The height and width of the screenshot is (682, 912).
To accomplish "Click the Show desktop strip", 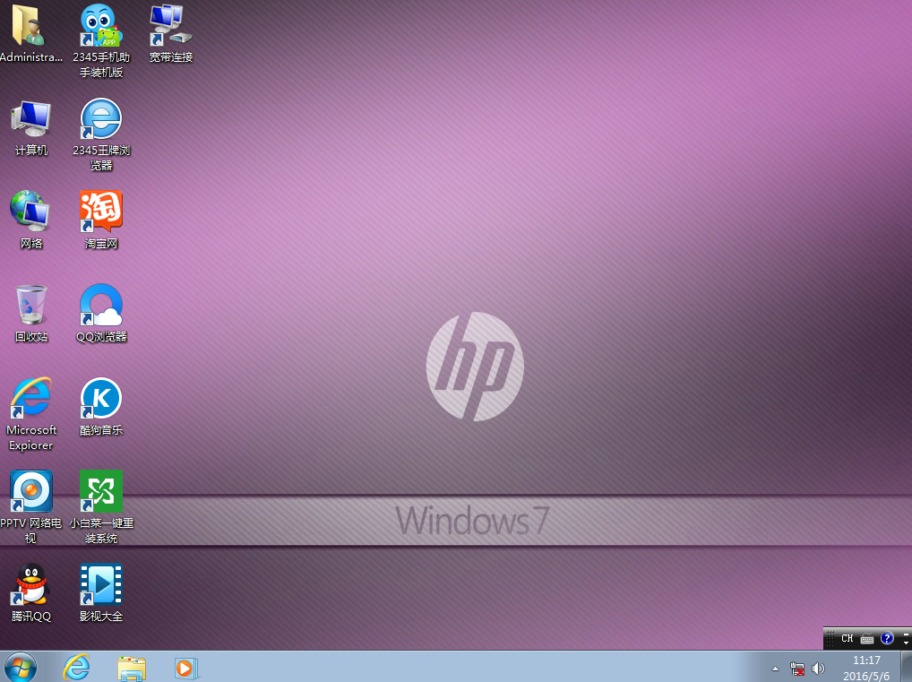I will (x=907, y=667).
